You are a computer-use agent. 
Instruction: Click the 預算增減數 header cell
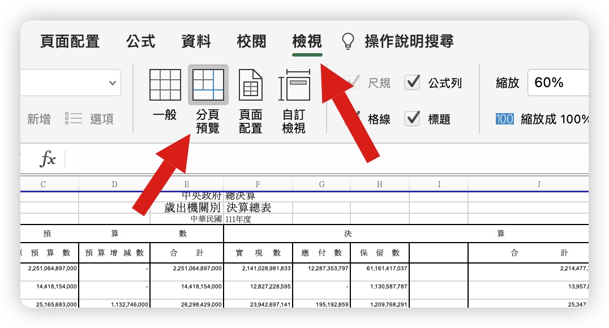click(114, 253)
